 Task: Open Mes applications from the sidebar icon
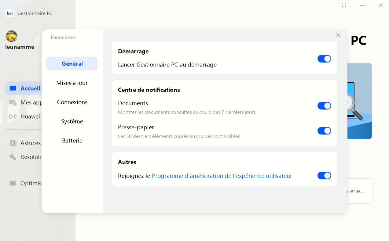coord(13,103)
